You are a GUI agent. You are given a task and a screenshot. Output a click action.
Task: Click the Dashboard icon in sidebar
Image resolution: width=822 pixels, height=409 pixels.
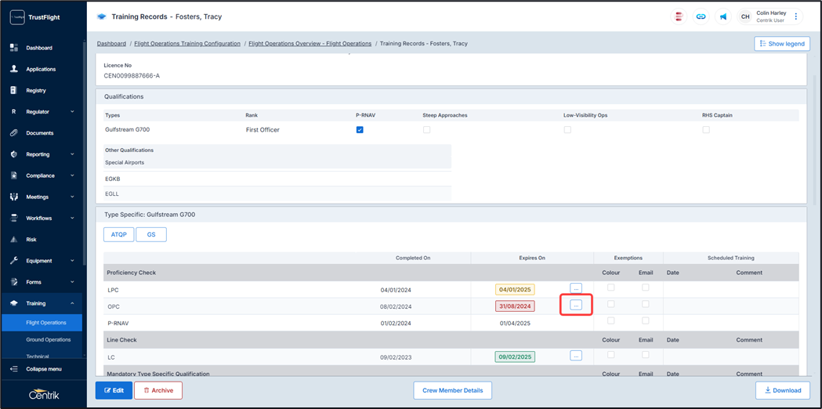tap(14, 48)
